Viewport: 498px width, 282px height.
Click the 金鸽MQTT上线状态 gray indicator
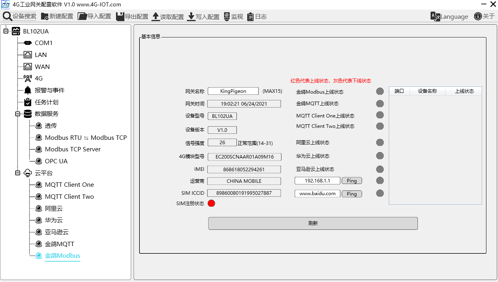pyautogui.click(x=380, y=104)
